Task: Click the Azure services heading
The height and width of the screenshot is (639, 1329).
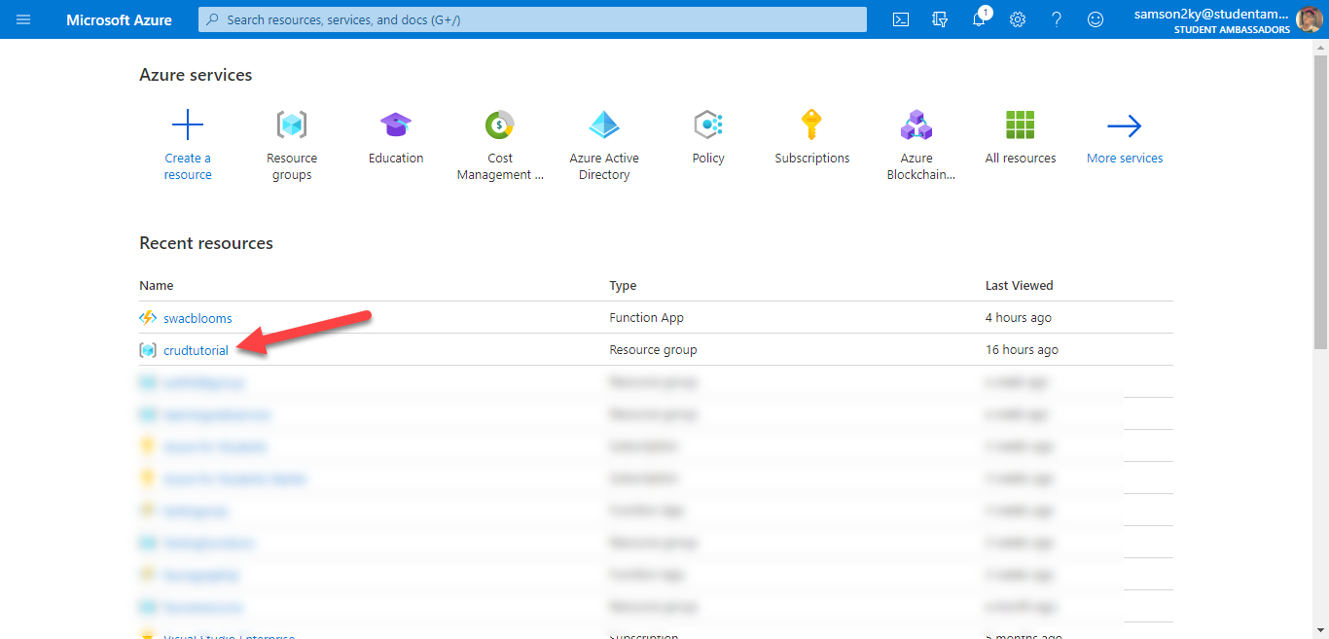Action: pos(196,75)
